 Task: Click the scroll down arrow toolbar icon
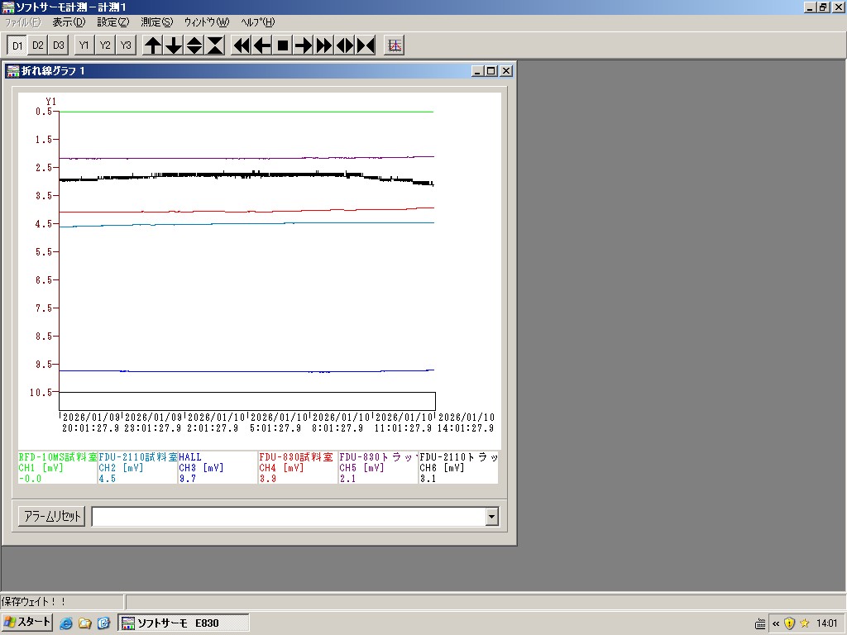click(174, 45)
